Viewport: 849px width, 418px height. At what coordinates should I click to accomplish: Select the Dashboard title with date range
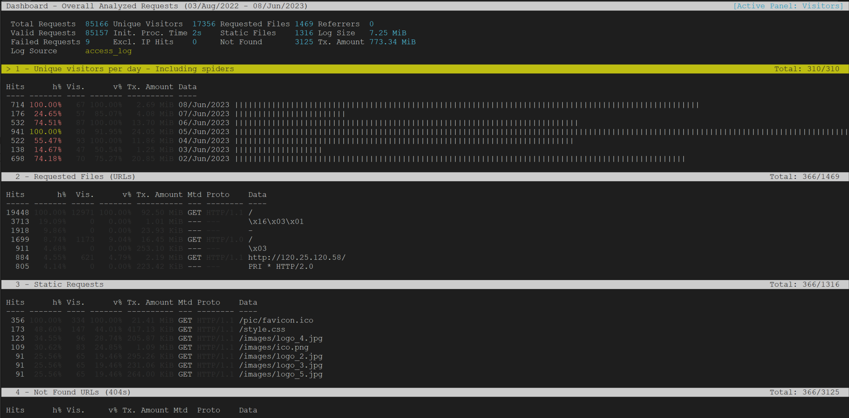157,6
